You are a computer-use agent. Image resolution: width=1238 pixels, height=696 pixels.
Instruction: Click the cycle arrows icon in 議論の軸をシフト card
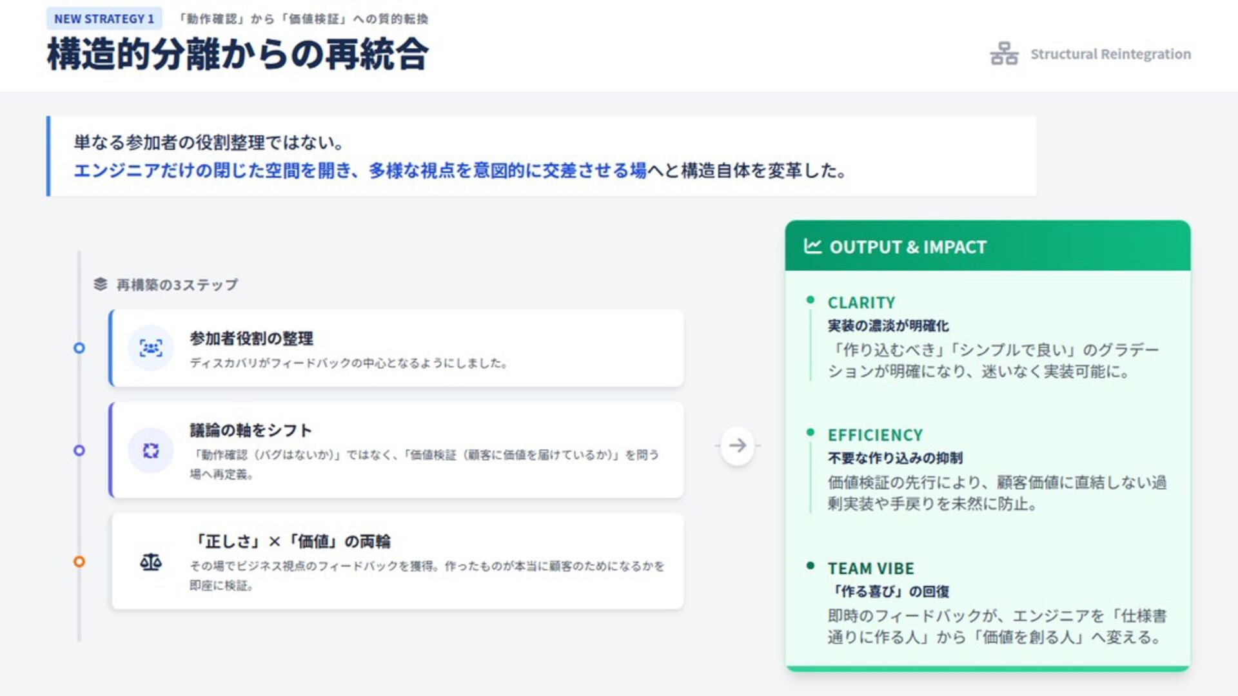(x=151, y=450)
